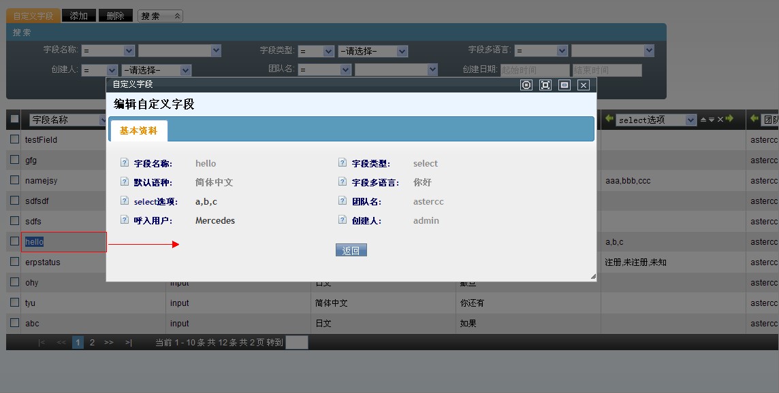
Task: Click help icon next to 默认语种
Action: 124,182
